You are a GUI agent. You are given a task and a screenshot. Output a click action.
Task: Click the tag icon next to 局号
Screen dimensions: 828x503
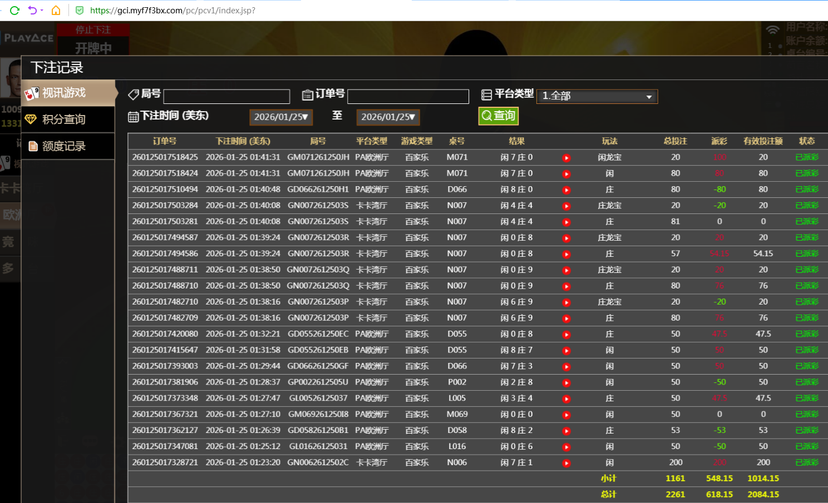(134, 94)
